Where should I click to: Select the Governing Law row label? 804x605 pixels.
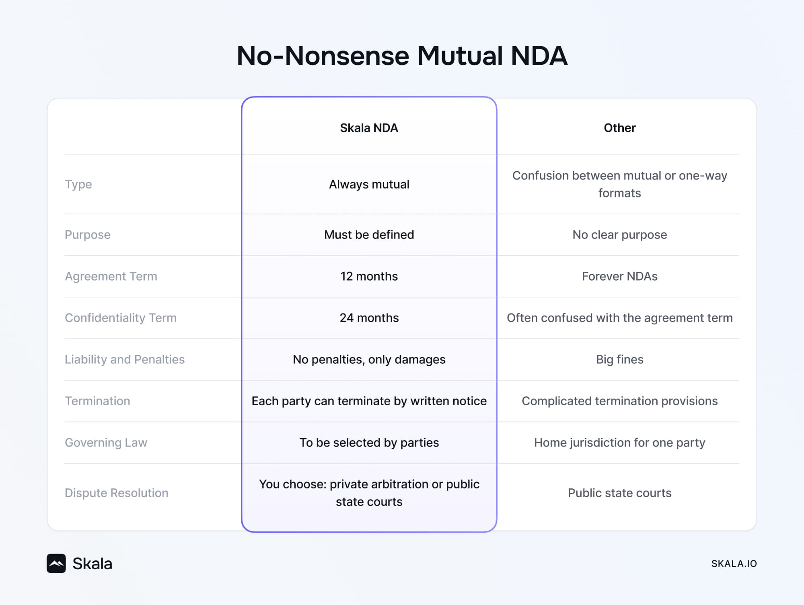[x=106, y=443]
